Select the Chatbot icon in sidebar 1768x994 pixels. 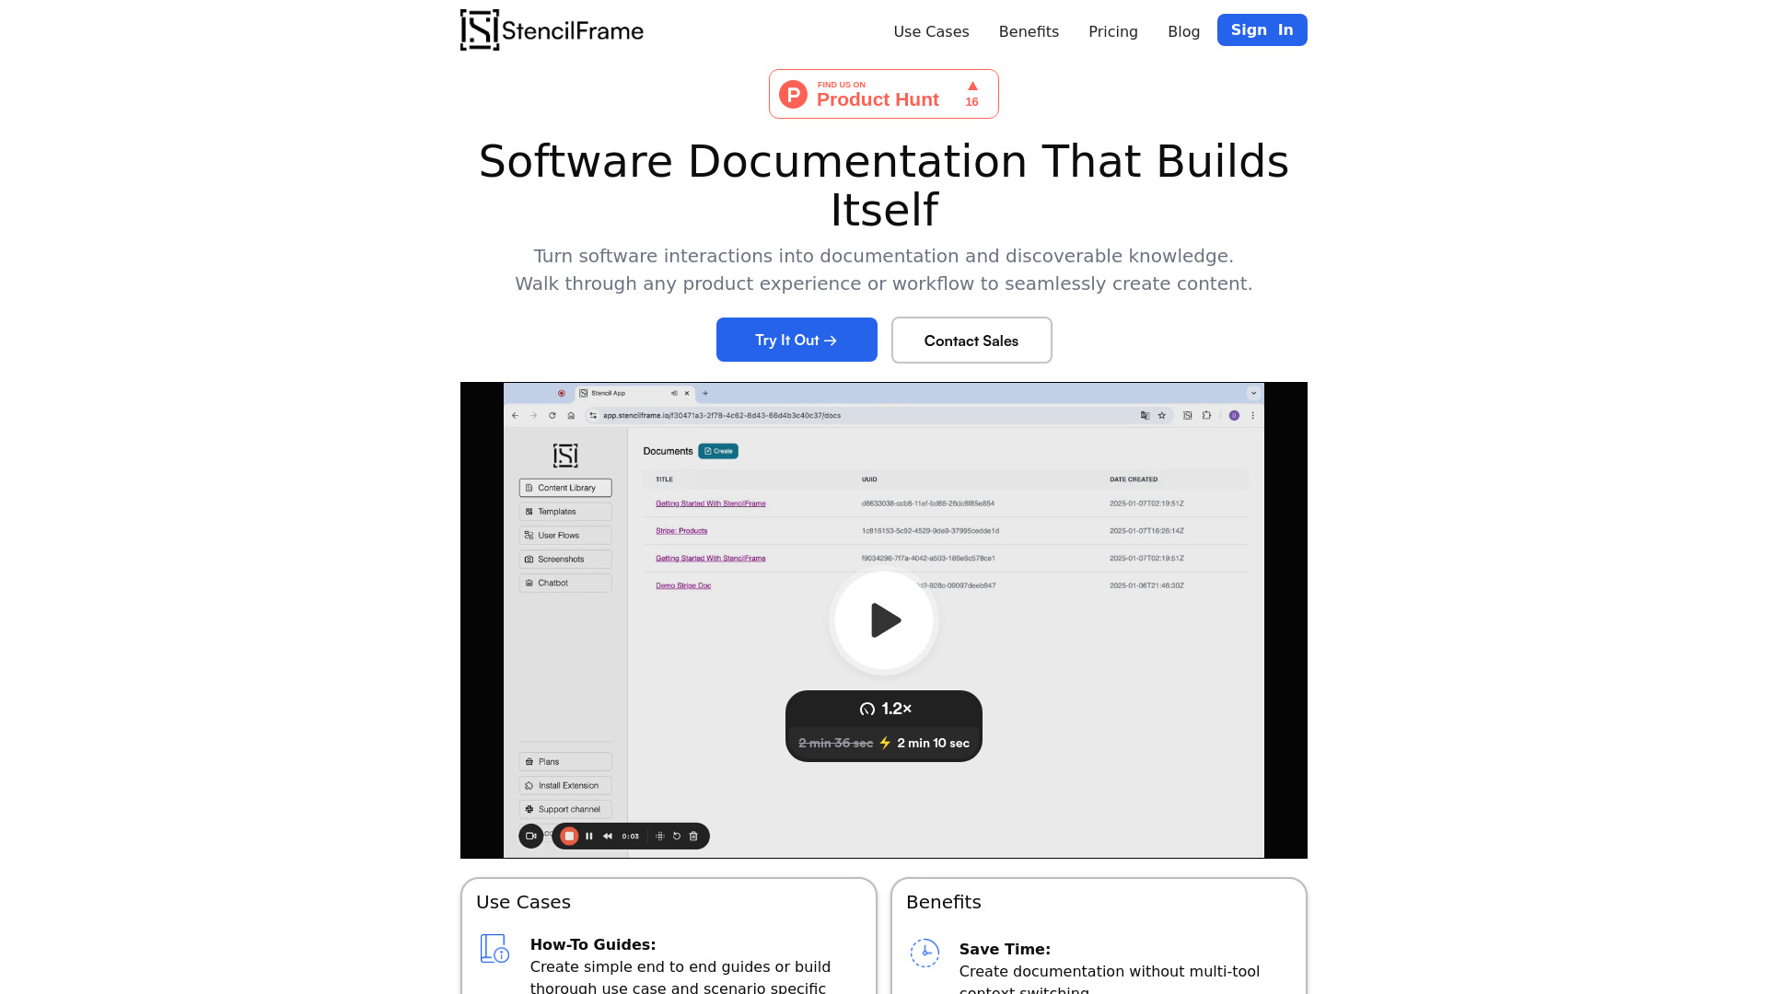pyautogui.click(x=529, y=583)
